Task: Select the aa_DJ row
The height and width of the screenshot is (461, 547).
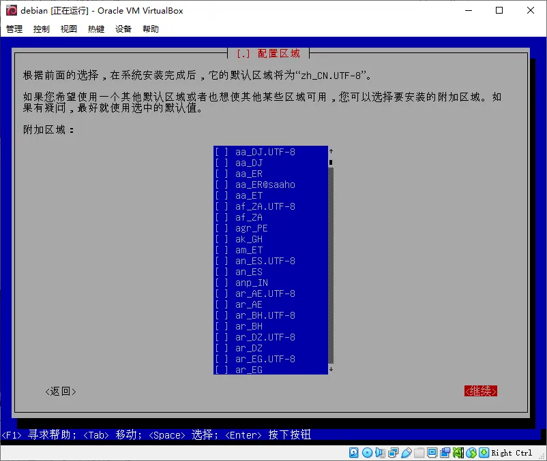Action: [x=270, y=163]
